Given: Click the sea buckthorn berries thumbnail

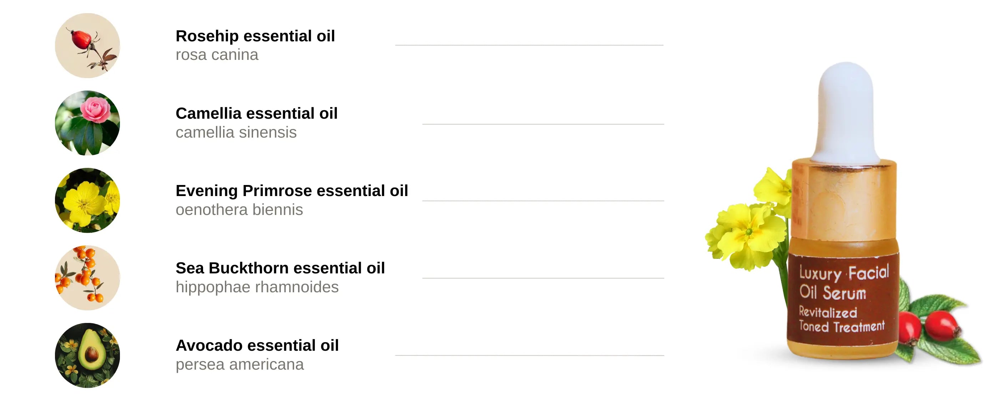Looking at the screenshot, I should pos(87,278).
